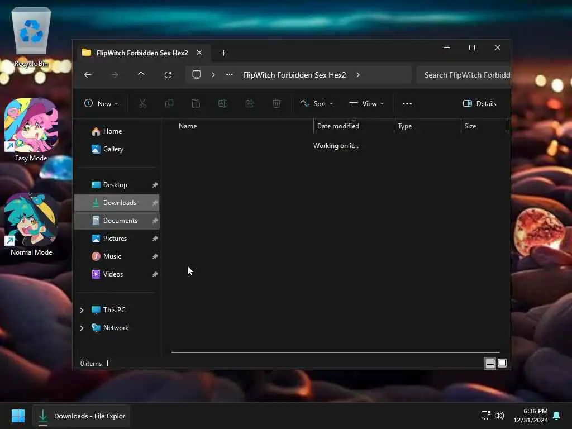
Task: Open the View layout dropdown
Action: point(366,103)
